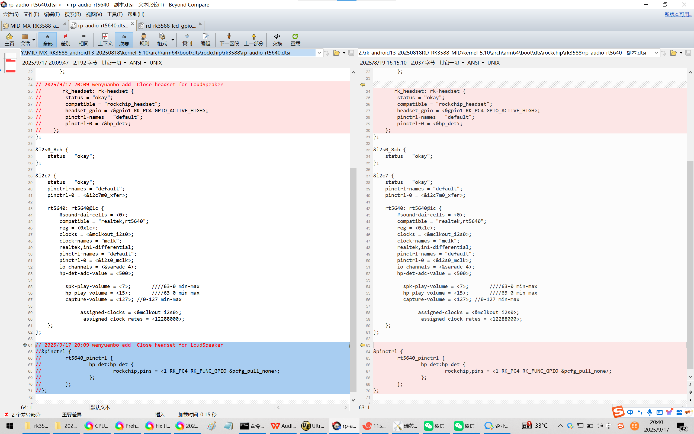Click the 复制 copy icon
The image size is (694, 434).
pyautogui.click(x=187, y=40)
